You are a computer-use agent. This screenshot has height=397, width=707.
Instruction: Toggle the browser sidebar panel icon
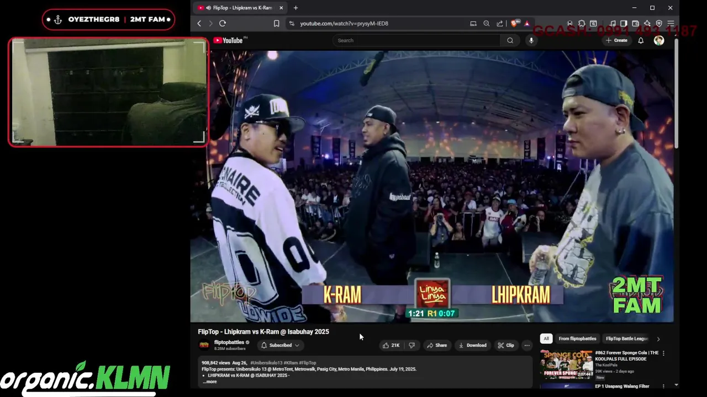(624, 24)
